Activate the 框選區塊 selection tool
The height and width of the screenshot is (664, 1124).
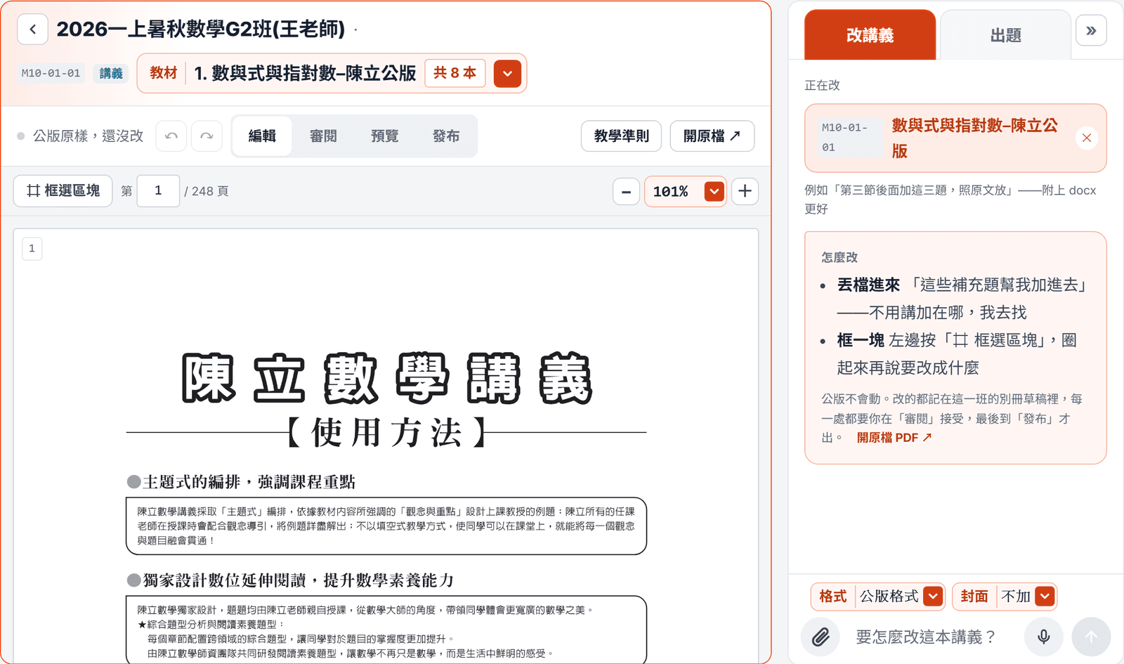pos(63,191)
